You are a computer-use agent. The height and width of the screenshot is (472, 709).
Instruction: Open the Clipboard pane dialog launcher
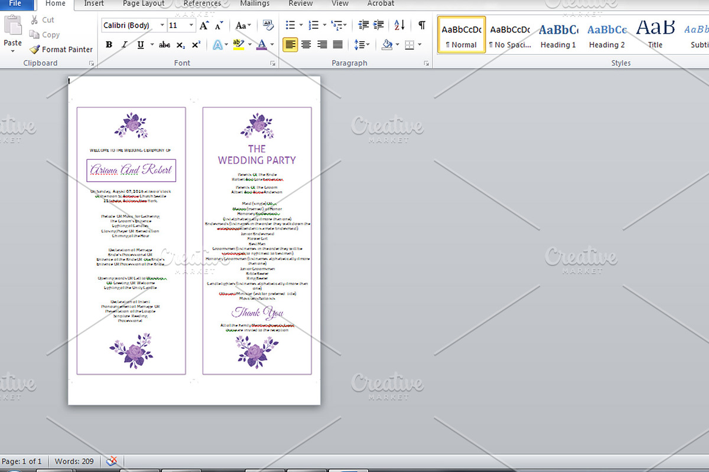(x=92, y=63)
